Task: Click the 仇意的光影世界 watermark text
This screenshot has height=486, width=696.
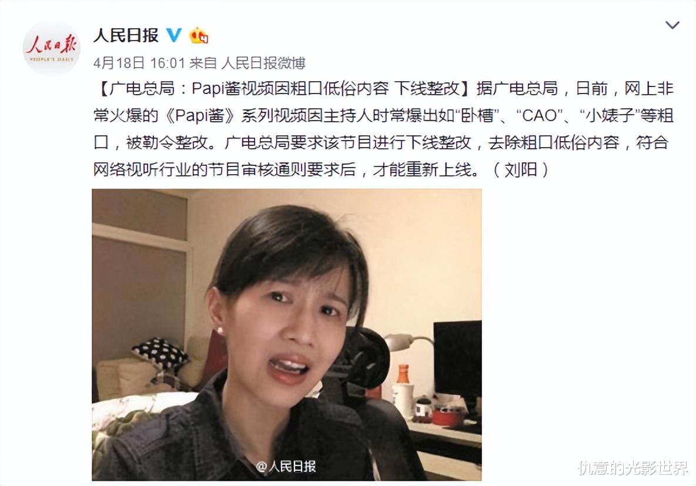Action: click(x=633, y=468)
